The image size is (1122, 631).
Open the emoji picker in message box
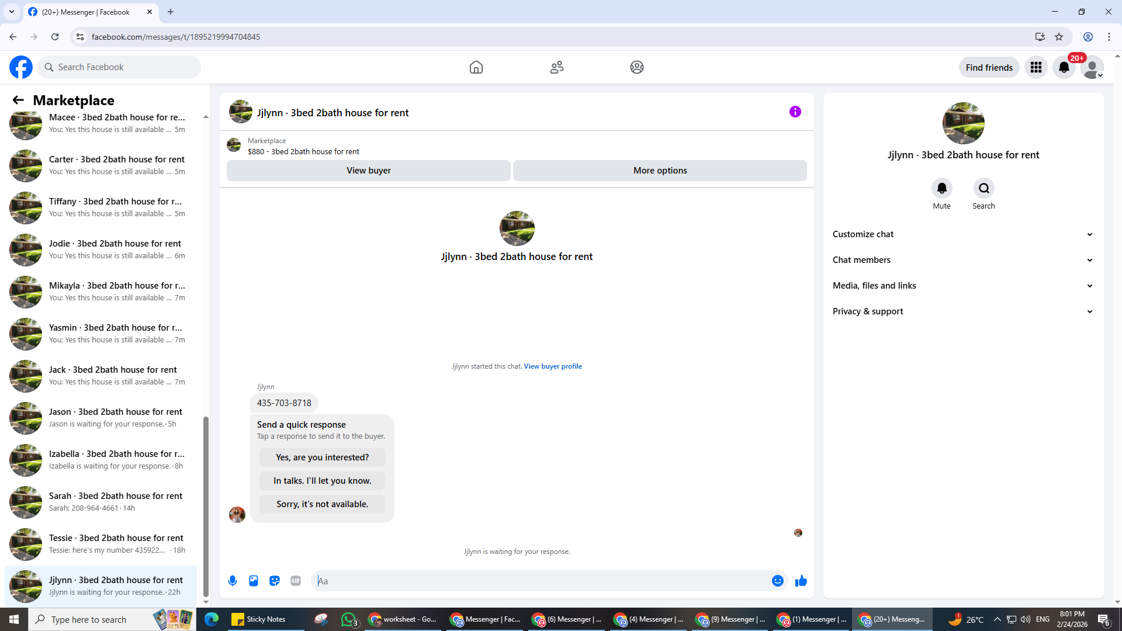point(777,581)
